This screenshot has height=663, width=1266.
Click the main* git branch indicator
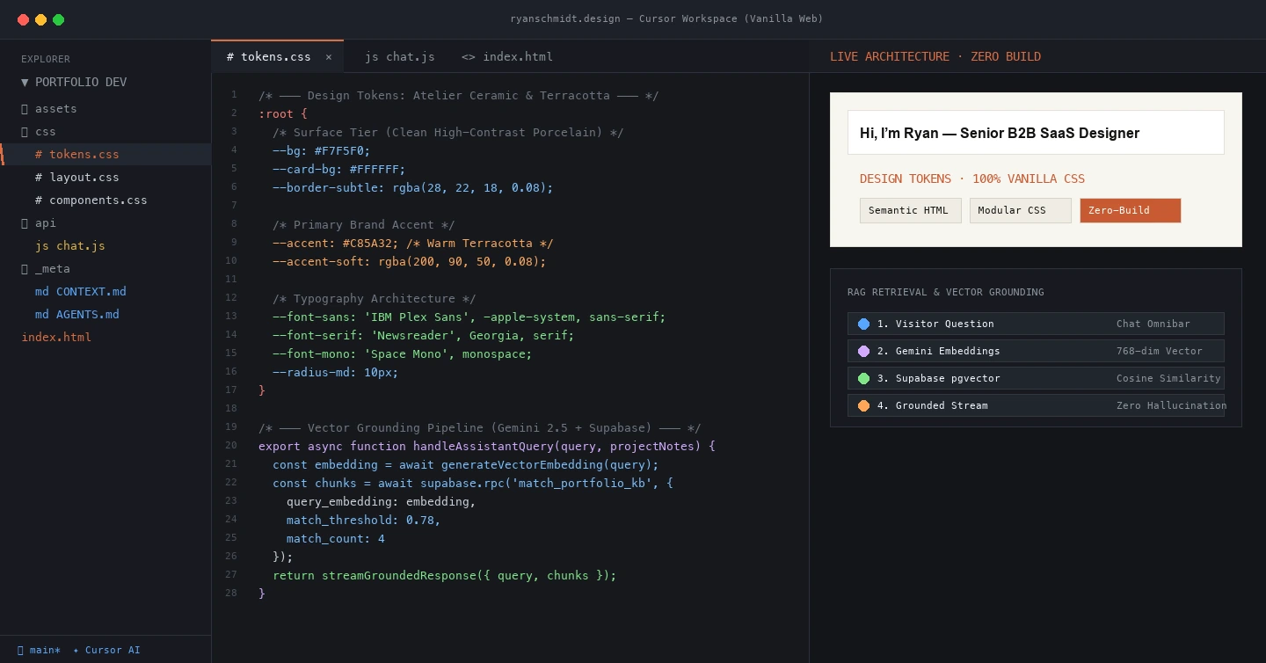tap(39, 651)
